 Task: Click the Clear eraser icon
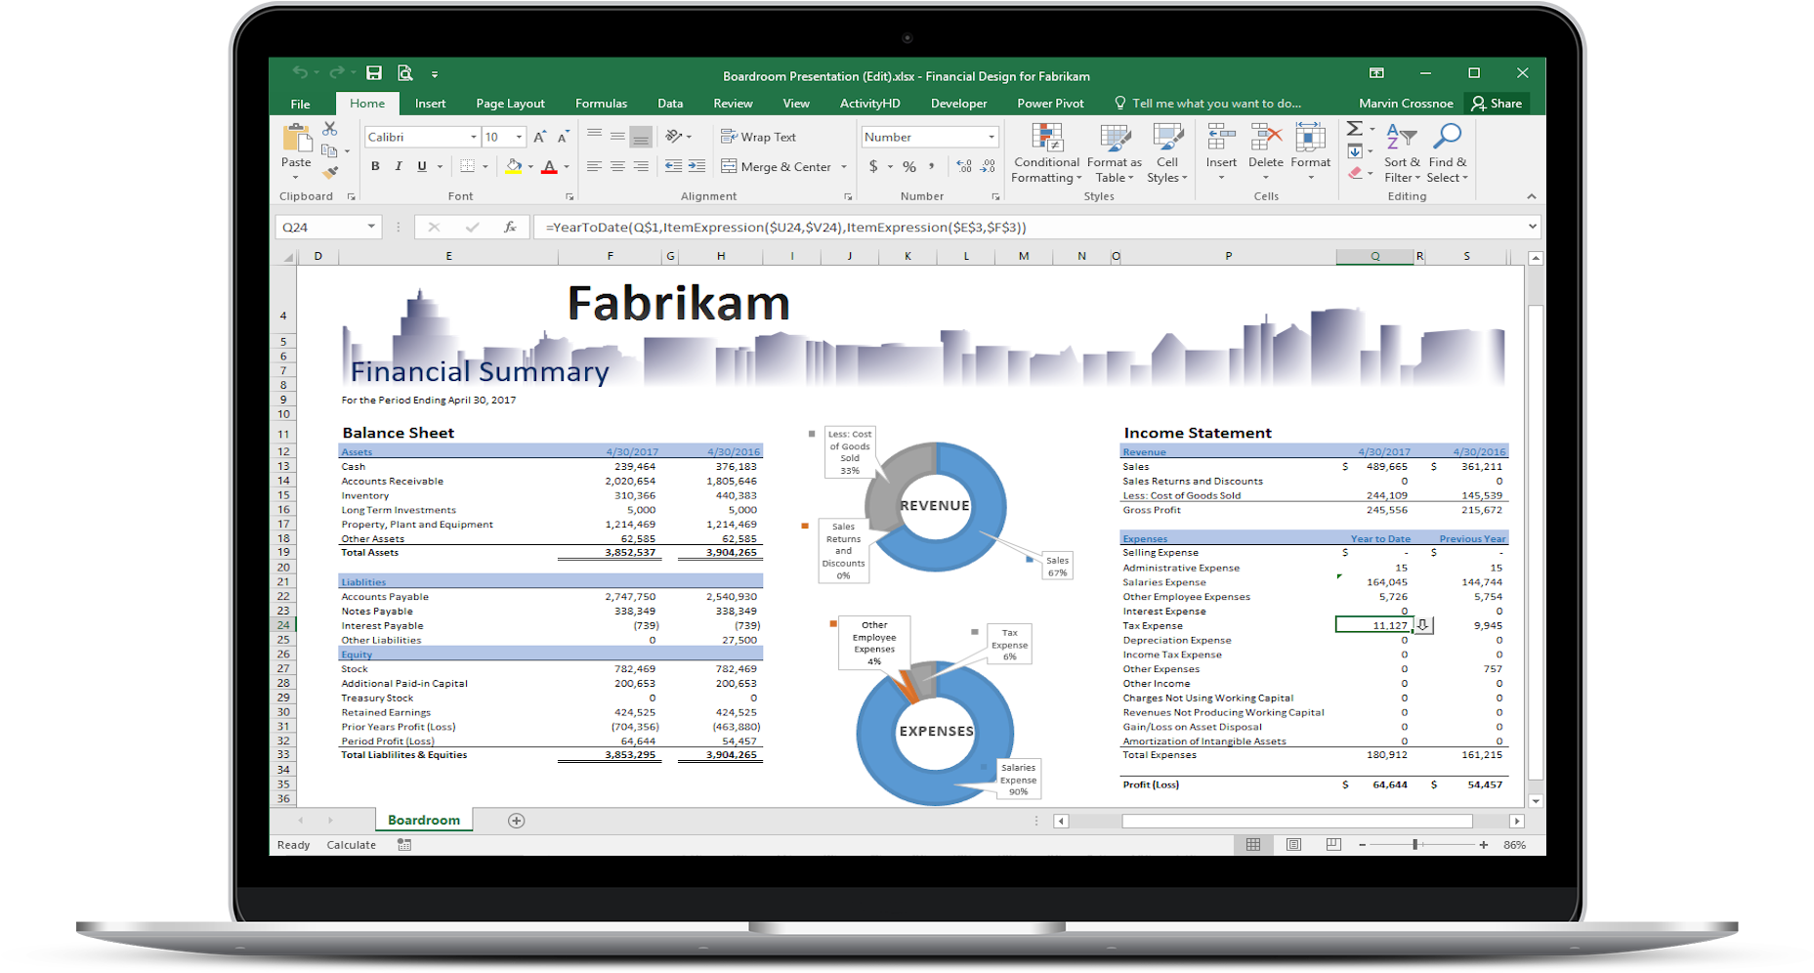pos(1355,173)
